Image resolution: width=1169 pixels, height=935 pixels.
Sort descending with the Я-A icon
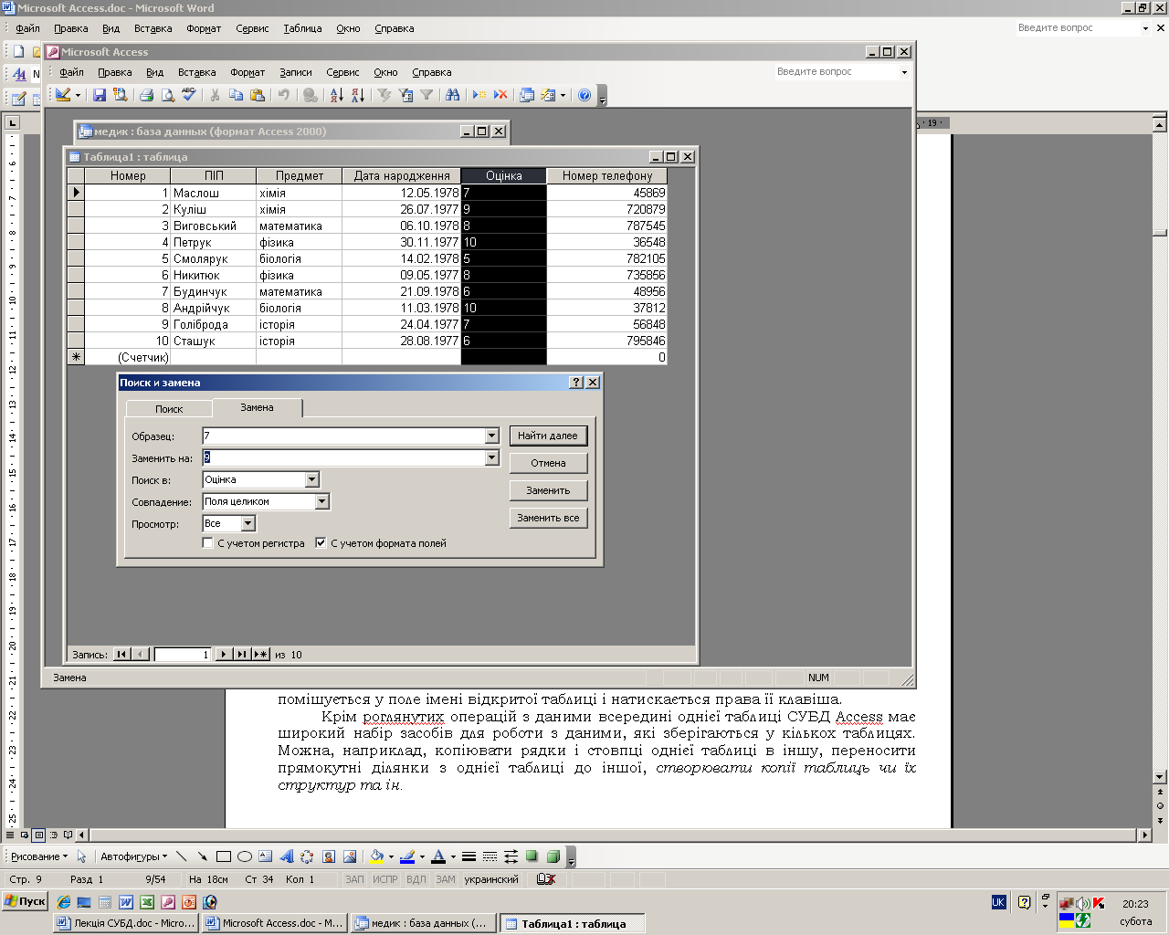358,95
